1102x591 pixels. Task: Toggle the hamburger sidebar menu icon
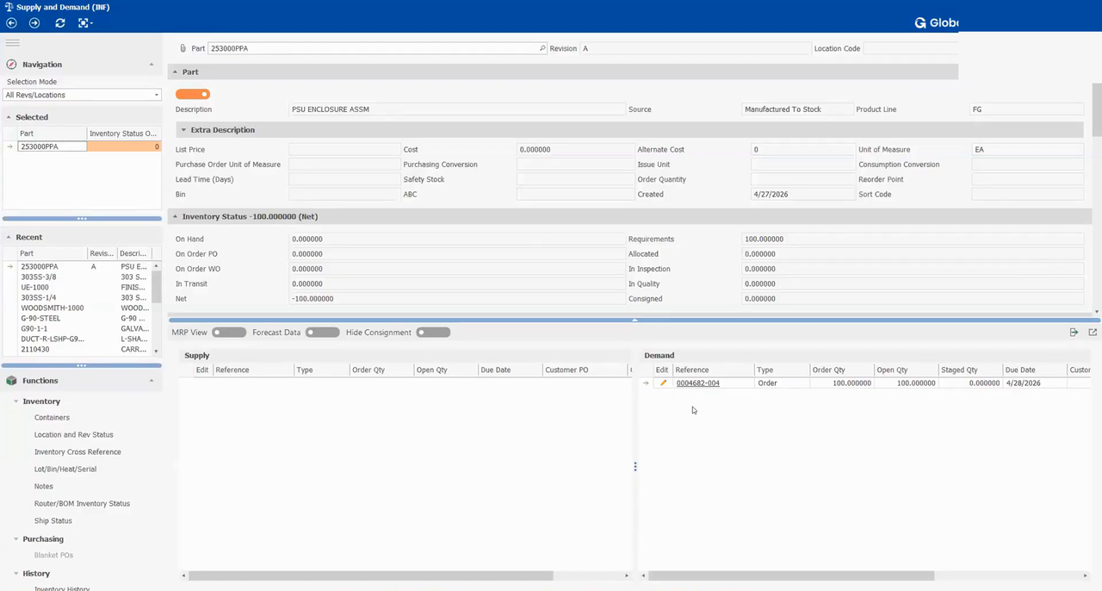click(x=12, y=42)
